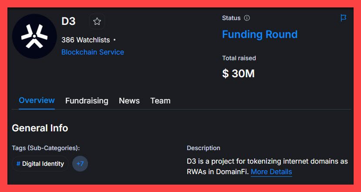Open the Blockchain Service category link
The width and height of the screenshot is (361, 192).
click(93, 52)
